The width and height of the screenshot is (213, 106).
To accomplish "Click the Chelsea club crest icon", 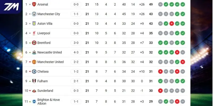I will 34,71.
